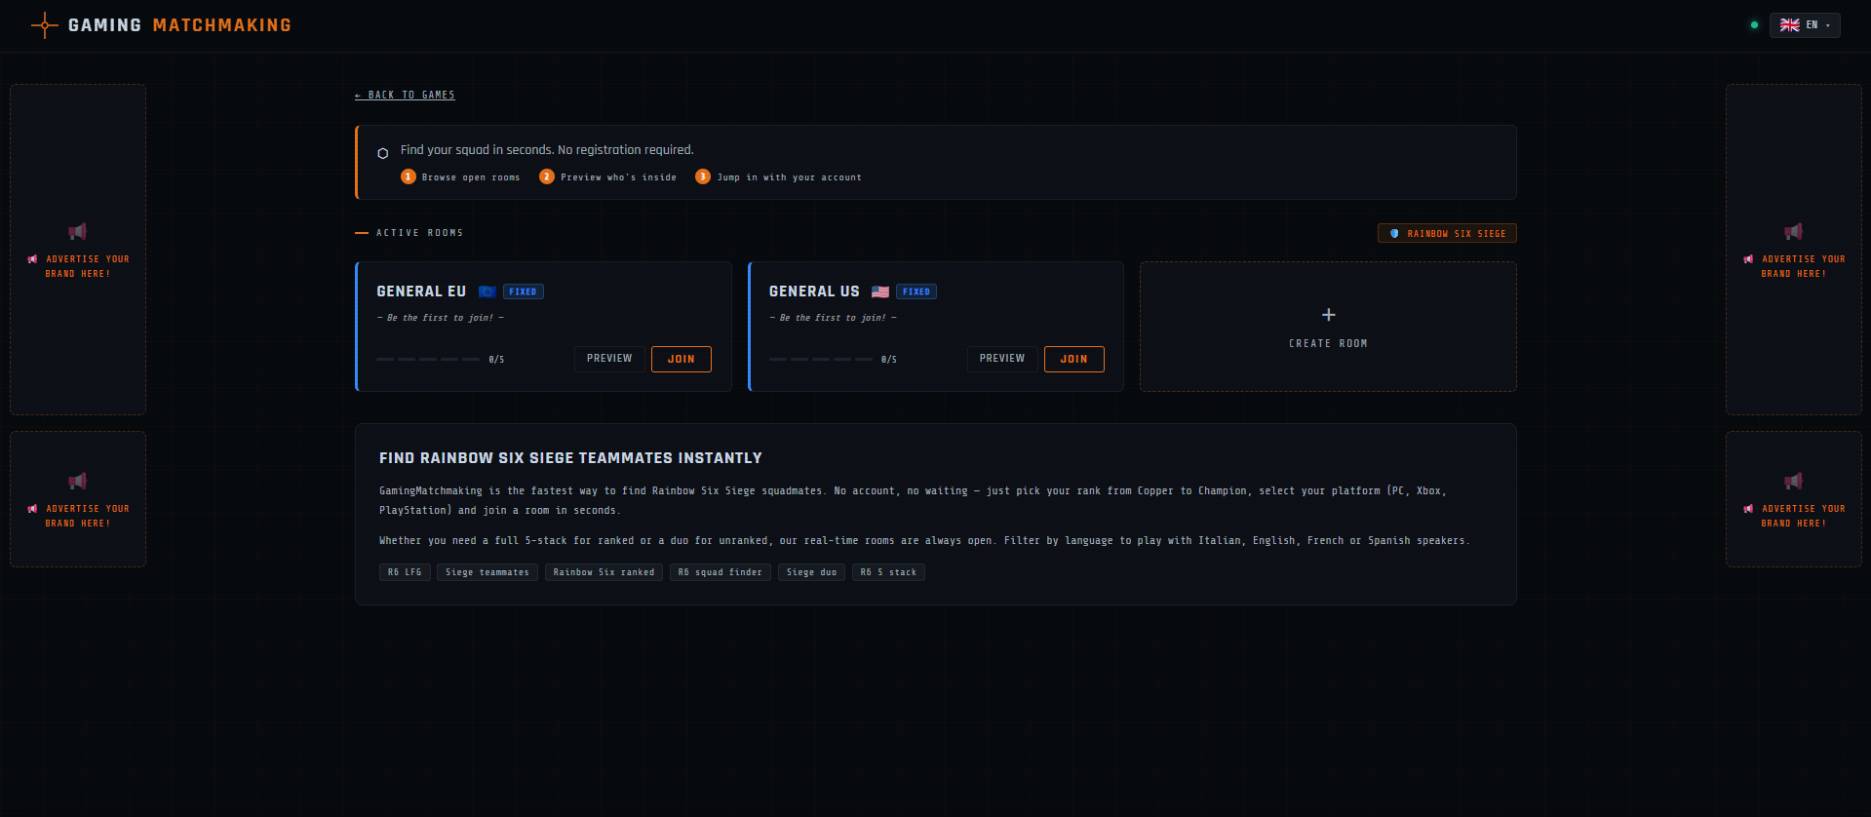This screenshot has width=1871, height=817.
Task: Click the Create Room label
Action: [x=1328, y=344]
